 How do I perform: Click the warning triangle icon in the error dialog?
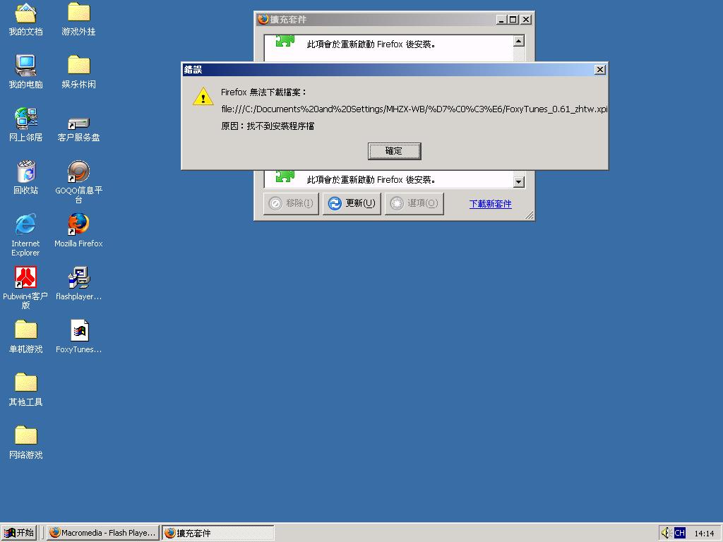[x=203, y=97]
